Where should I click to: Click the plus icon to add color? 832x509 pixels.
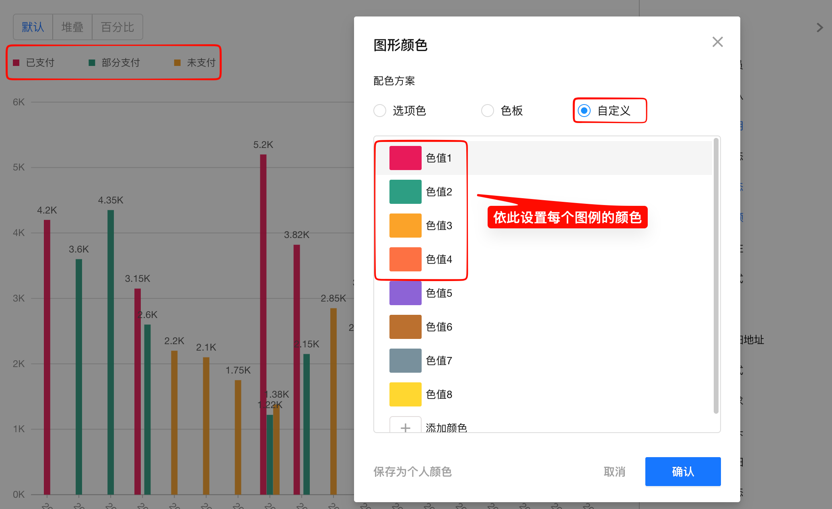(x=405, y=427)
